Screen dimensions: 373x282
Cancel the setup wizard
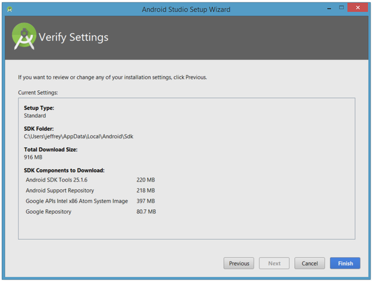click(309, 263)
